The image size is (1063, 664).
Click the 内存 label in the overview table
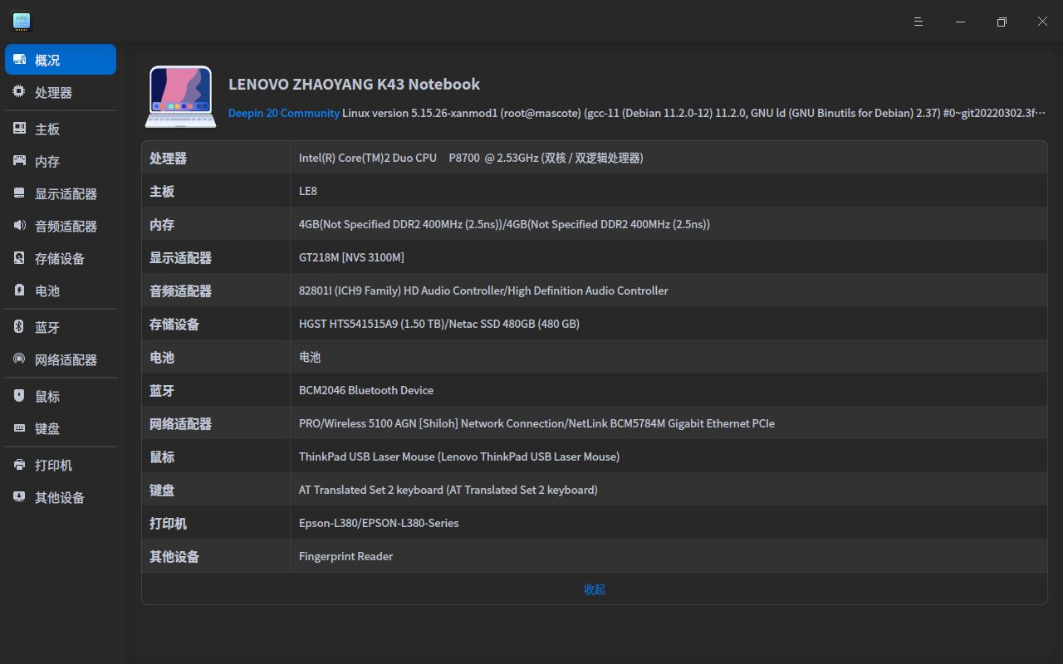pos(162,224)
